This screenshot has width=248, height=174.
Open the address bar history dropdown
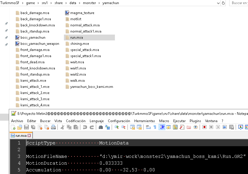(x=218, y=3)
